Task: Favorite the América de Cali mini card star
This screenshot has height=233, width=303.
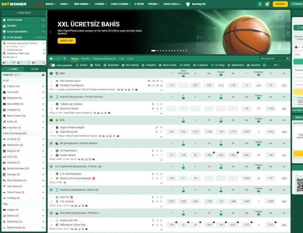Action: 44,43
